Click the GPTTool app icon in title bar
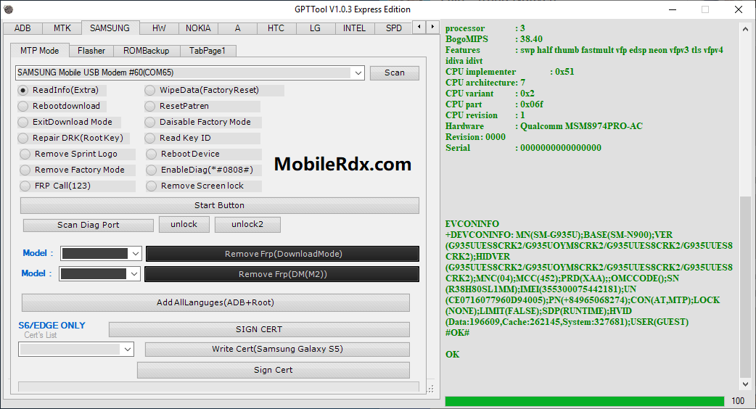This screenshot has width=756, height=409. pos(8,9)
